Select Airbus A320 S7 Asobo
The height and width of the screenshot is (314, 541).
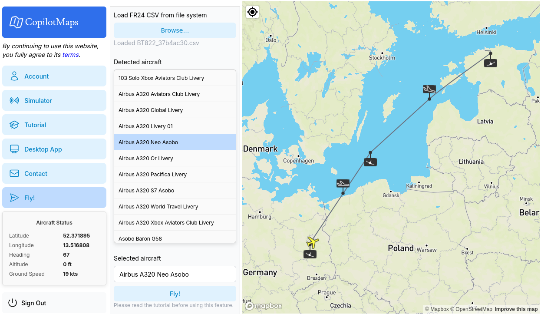(175, 191)
